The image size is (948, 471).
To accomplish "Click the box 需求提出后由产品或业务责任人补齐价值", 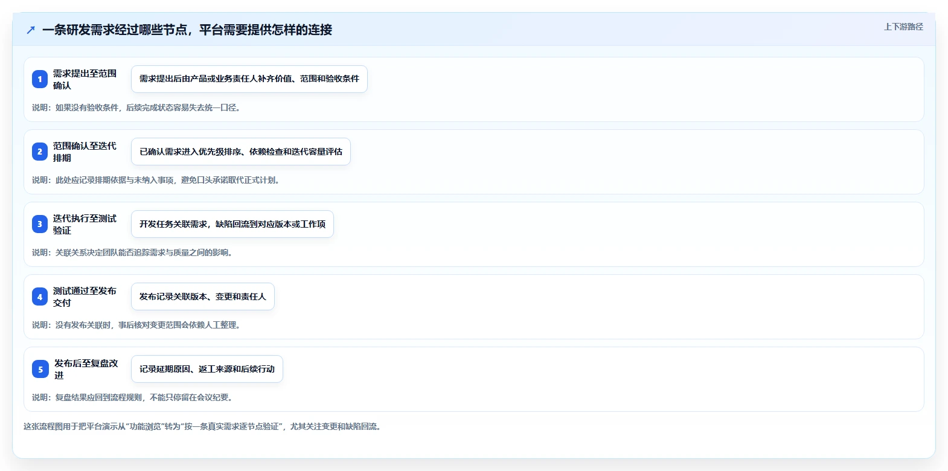I will tap(249, 79).
